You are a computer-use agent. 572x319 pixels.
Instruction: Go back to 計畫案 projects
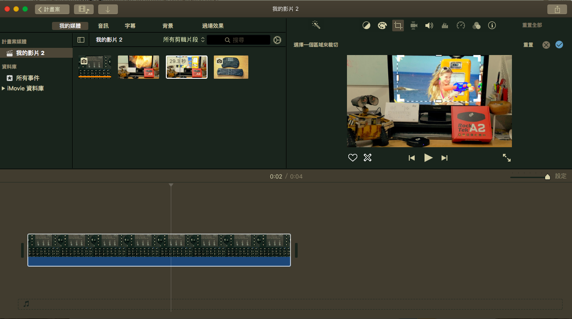pyautogui.click(x=52, y=9)
